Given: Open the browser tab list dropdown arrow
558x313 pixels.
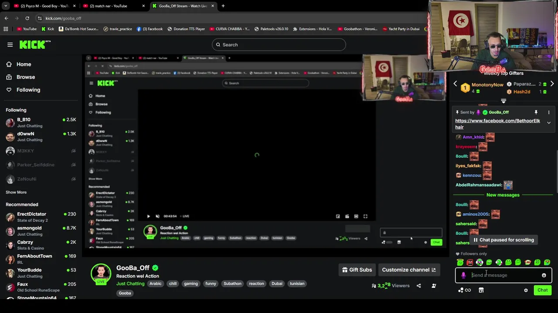Looking at the screenshot, I should coord(6,6).
